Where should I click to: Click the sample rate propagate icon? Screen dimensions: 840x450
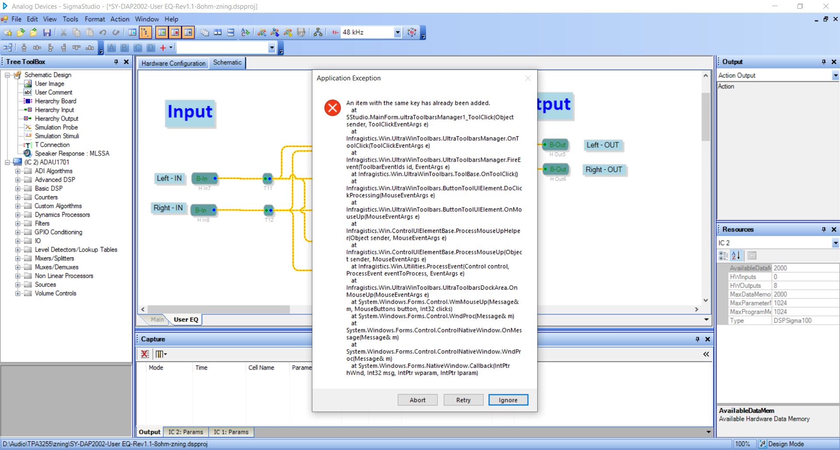(412, 32)
